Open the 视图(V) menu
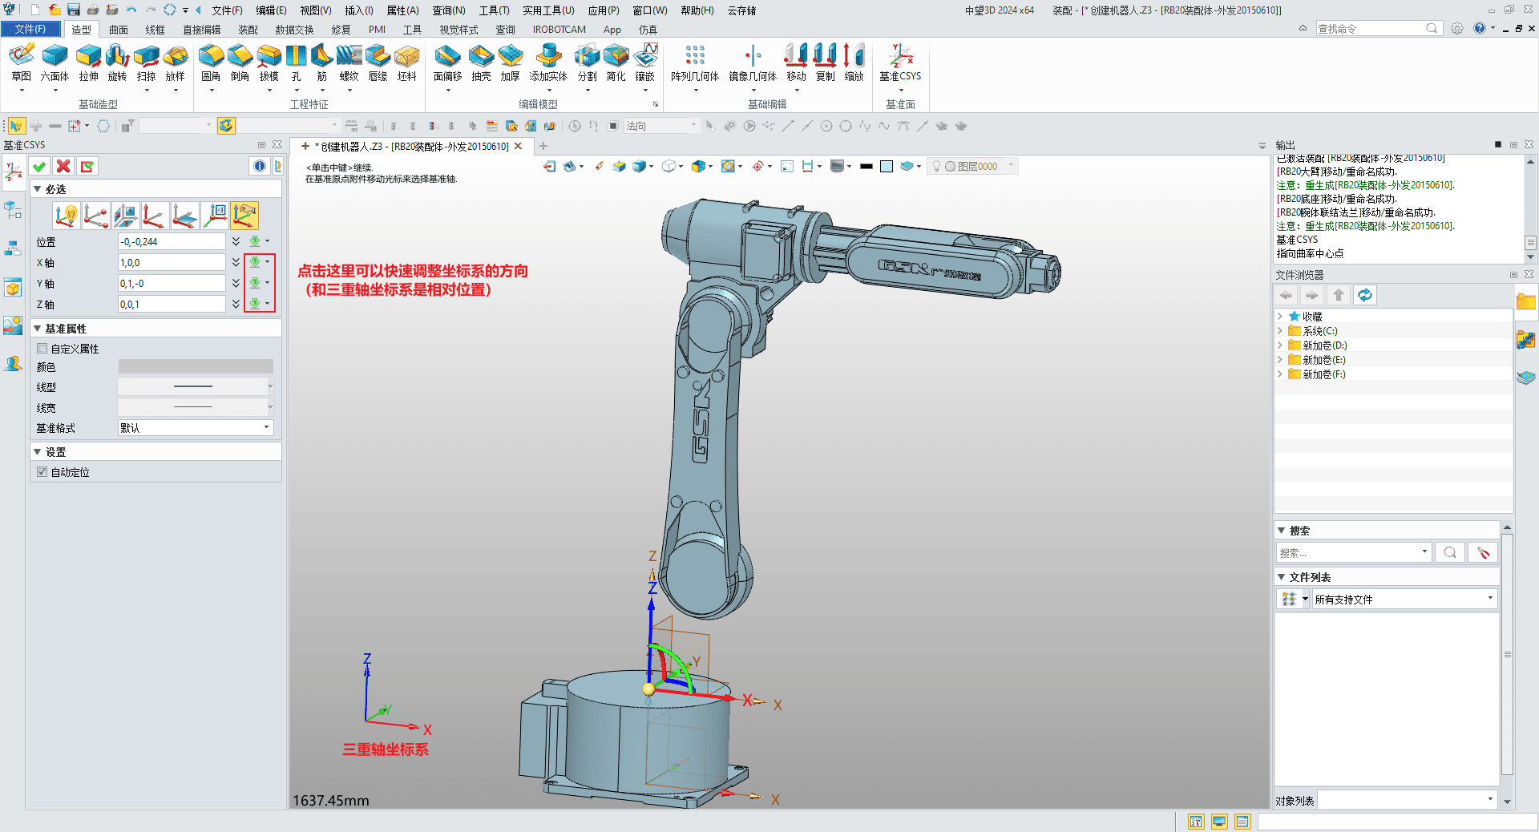The height and width of the screenshot is (832, 1539). tap(316, 10)
